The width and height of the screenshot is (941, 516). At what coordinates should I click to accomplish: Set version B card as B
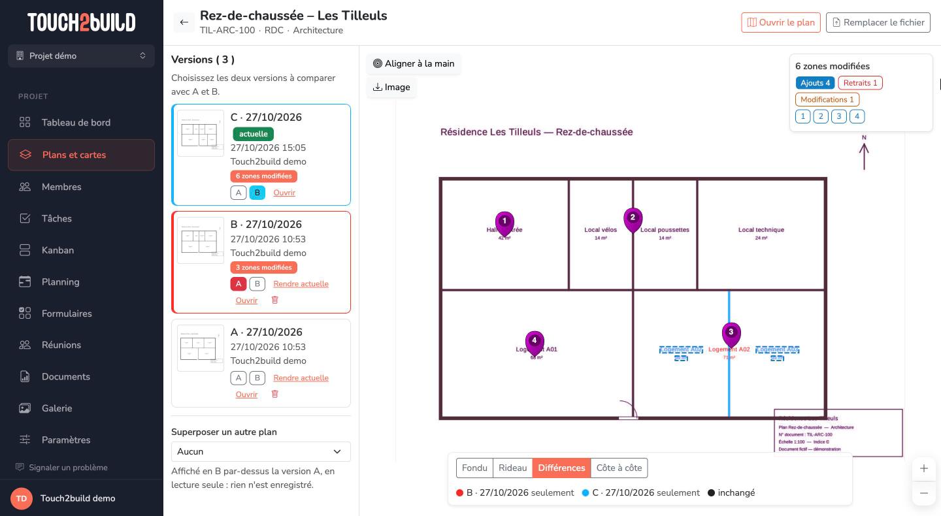point(257,283)
